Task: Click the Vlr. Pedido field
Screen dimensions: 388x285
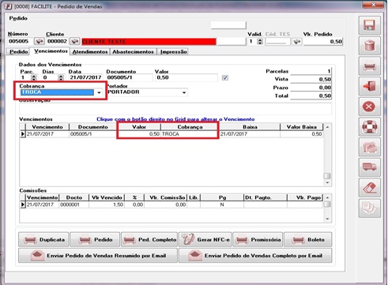Action: 323,42
